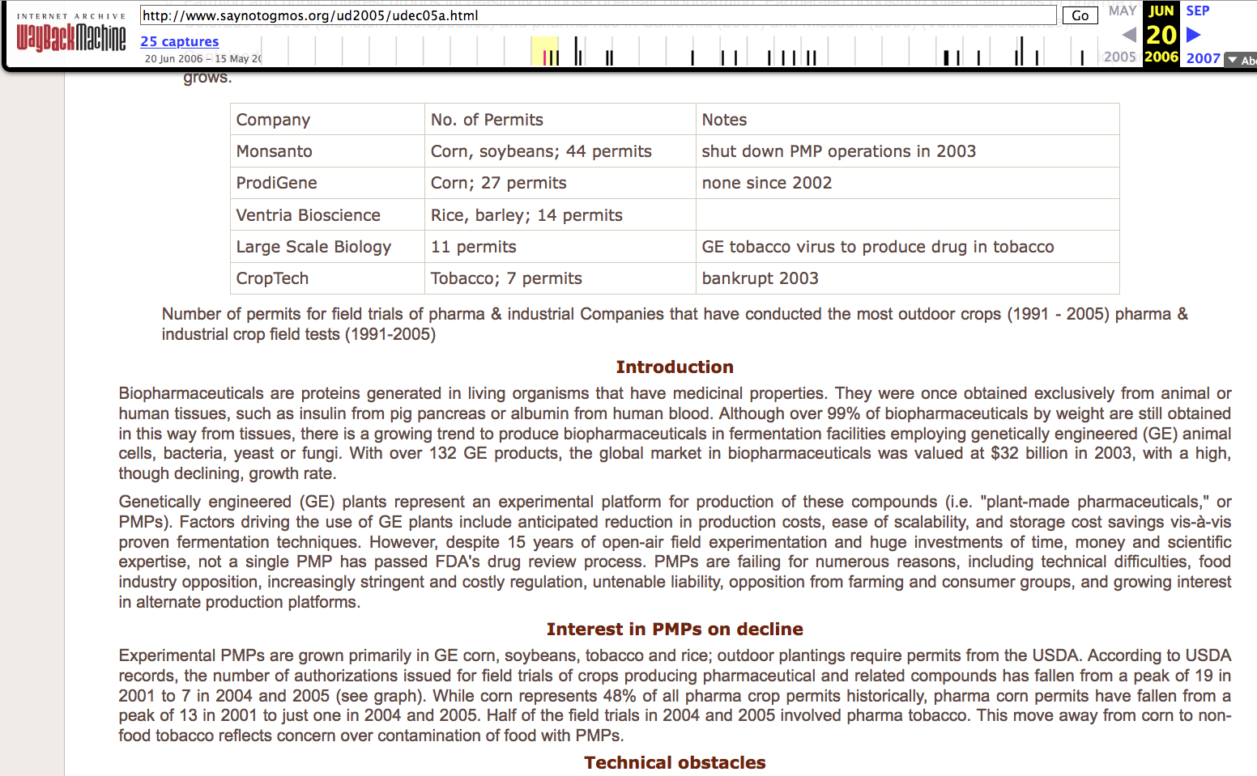This screenshot has width=1257, height=776.
Task: Click the current capture day number 20
Action: point(1161,35)
